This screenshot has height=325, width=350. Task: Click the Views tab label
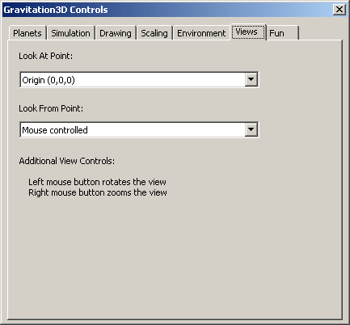[x=247, y=32]
